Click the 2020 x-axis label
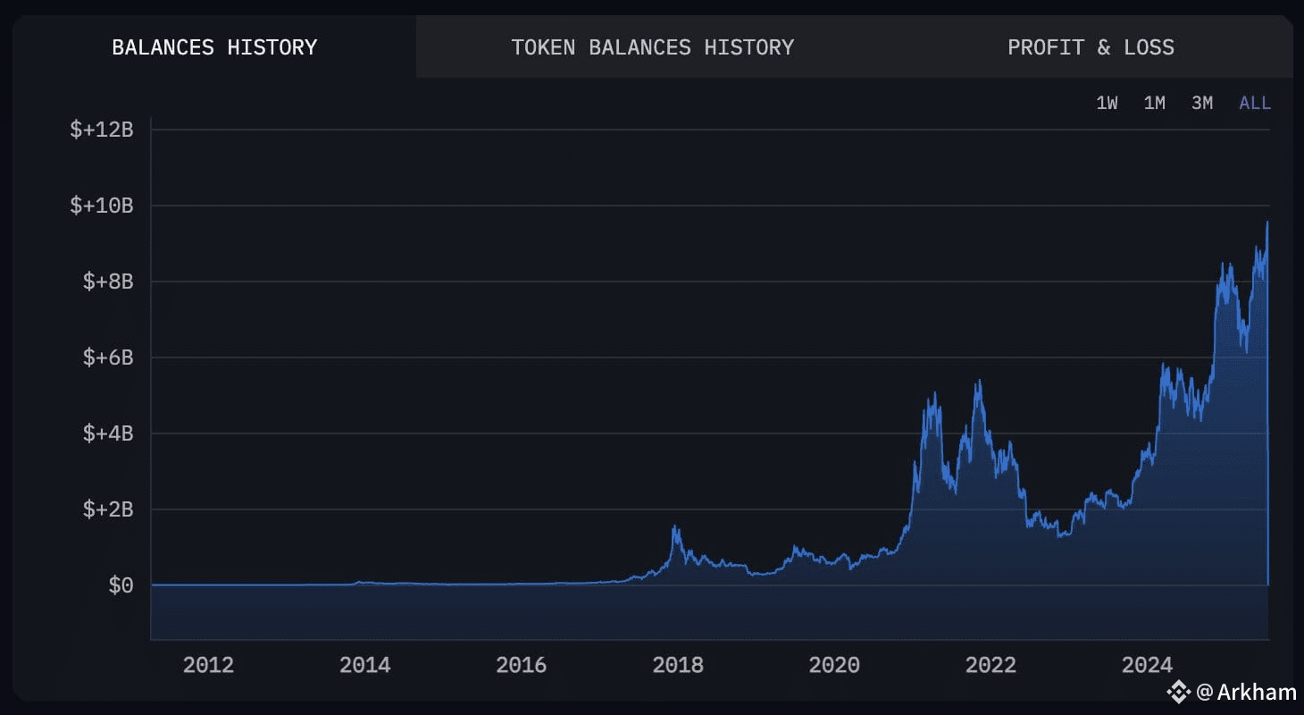Image resolution: width=1304 pixels, height=715 pixels. pos(834,665)
